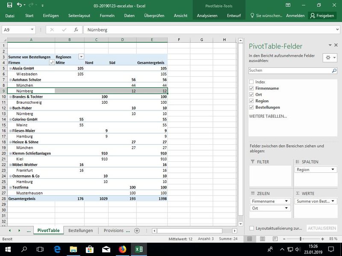Open Task View on taskbar

point(40,250)
